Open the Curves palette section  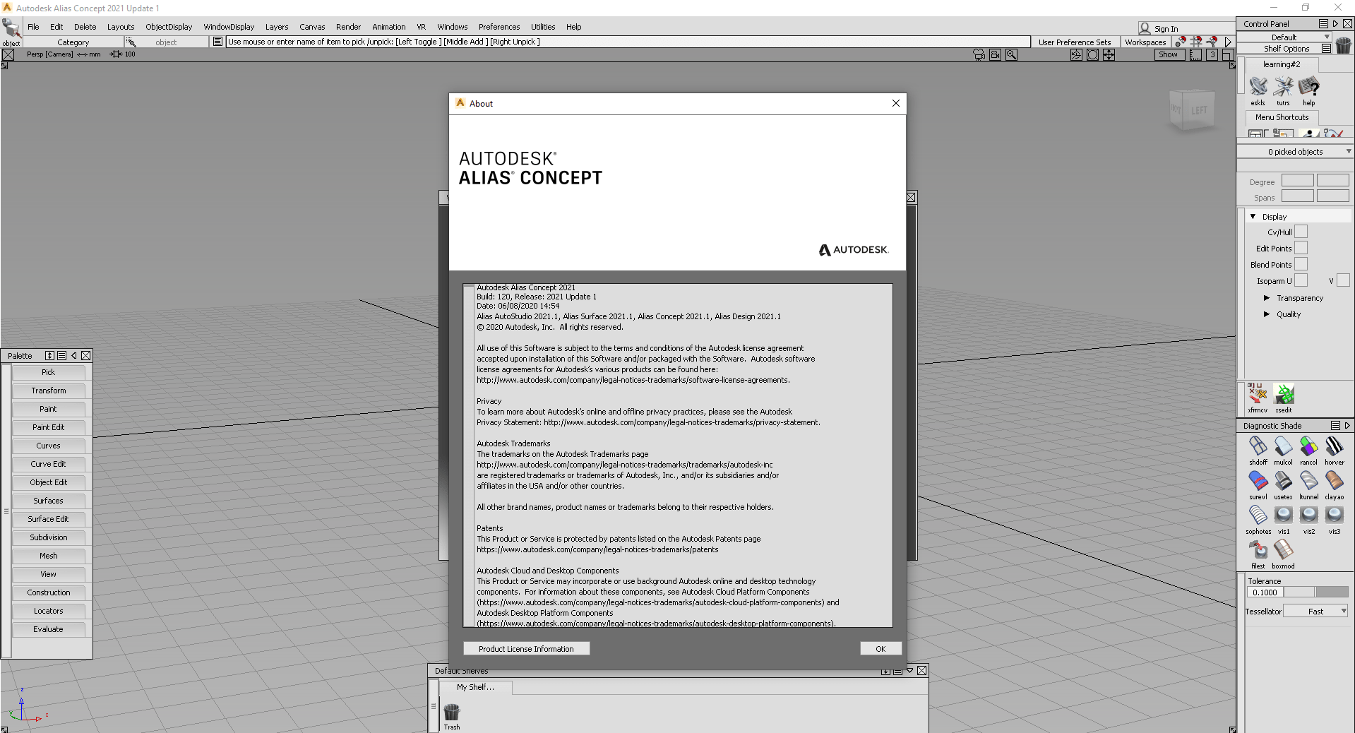[48, 446]
